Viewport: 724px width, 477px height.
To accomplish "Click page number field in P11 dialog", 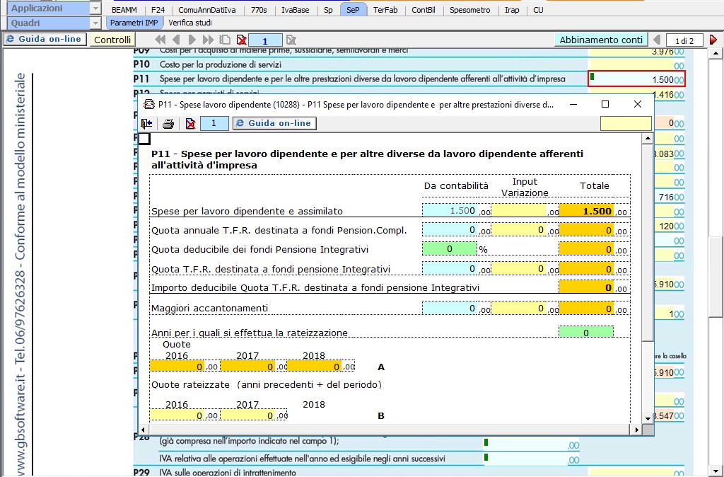I will [x=214, y=123].
